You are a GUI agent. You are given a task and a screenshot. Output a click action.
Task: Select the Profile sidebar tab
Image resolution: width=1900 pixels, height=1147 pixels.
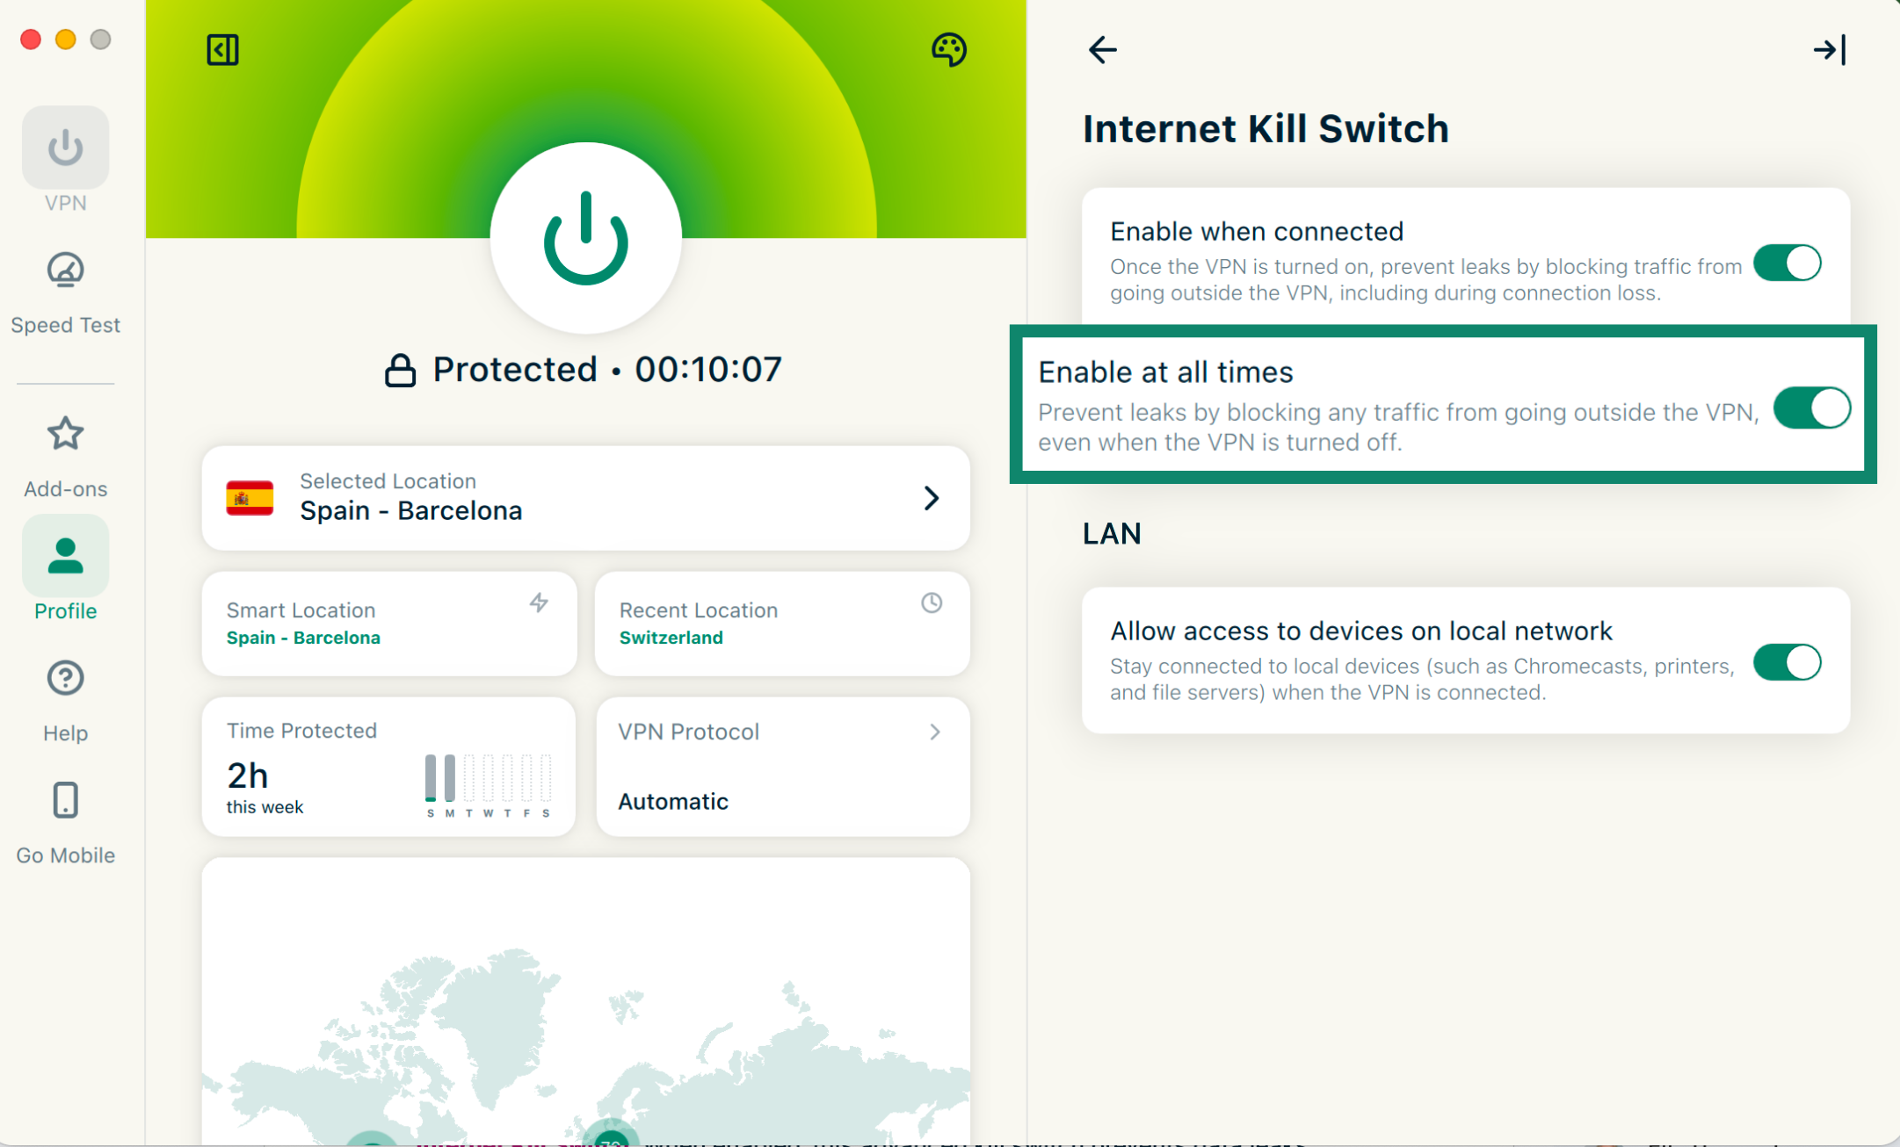click(65, 557)
